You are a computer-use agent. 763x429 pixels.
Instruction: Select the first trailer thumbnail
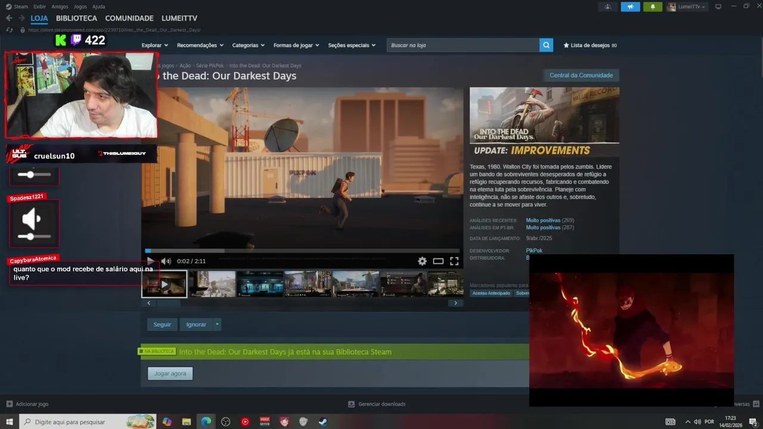pos(164,284)
